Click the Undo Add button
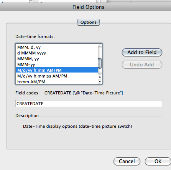The height and width of the screenshot is (170, 171). (142, 65)
